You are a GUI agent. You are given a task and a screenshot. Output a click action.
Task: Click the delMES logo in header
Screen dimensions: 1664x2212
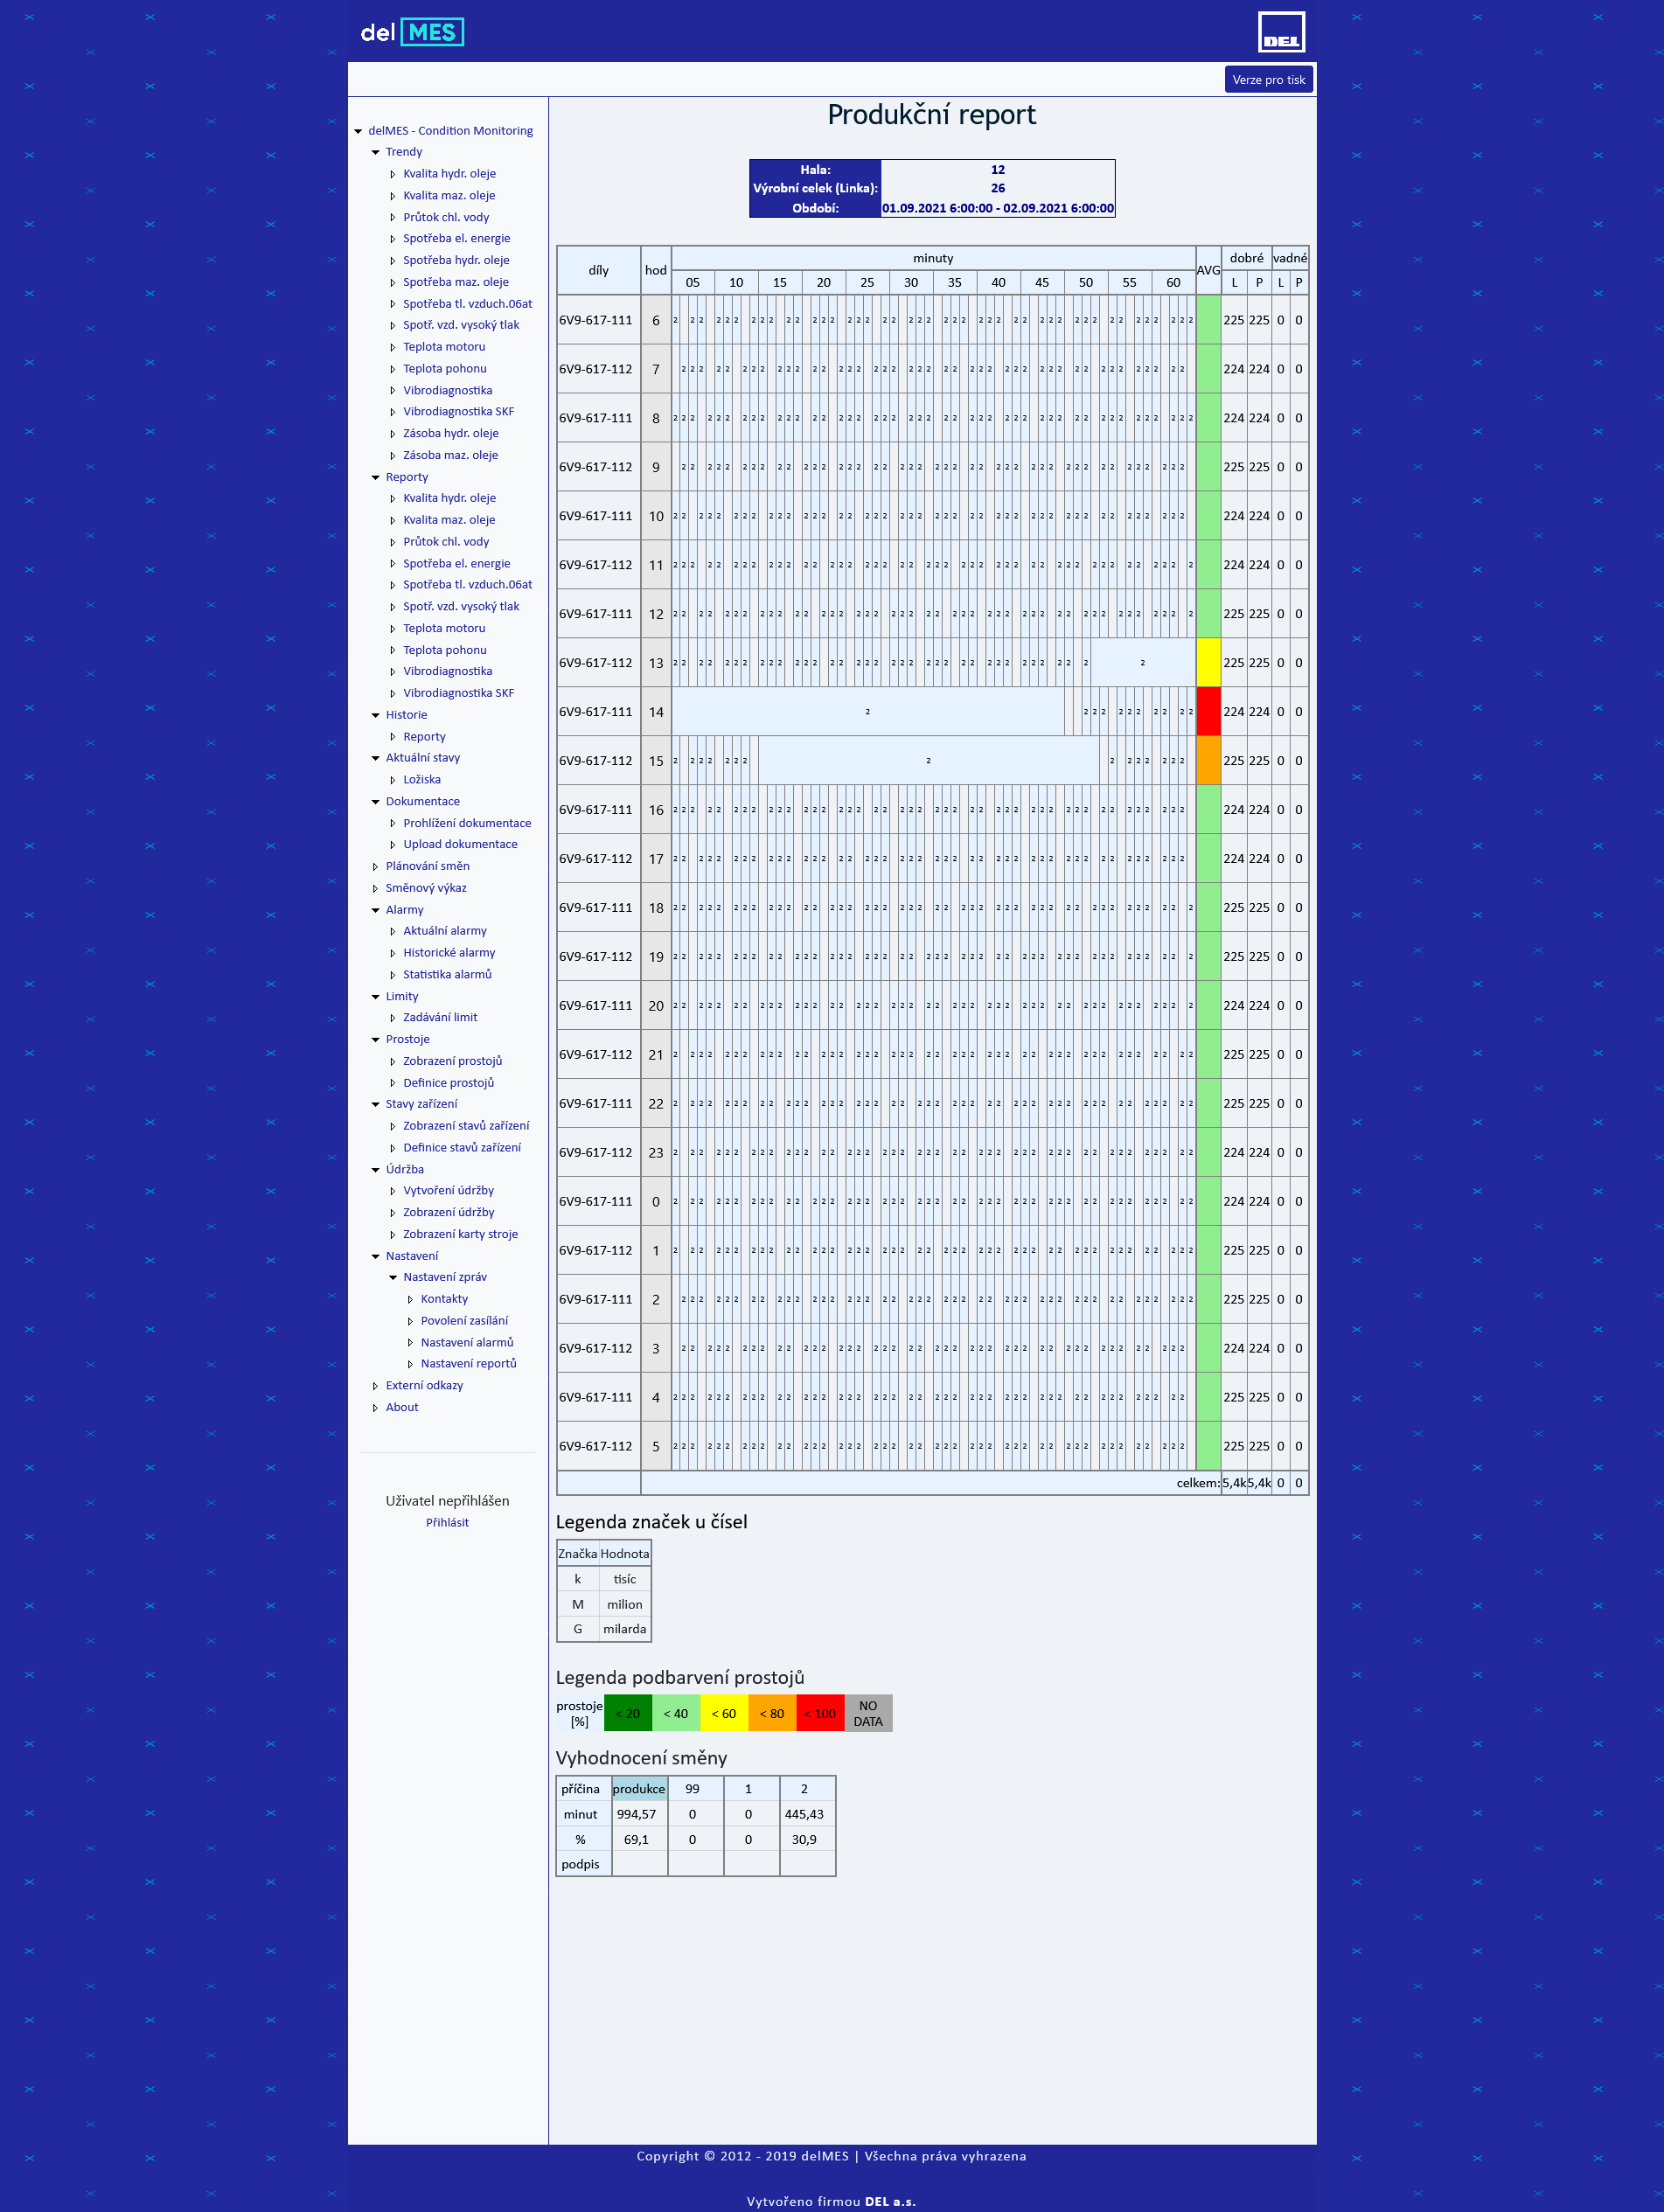pos(412,32)
